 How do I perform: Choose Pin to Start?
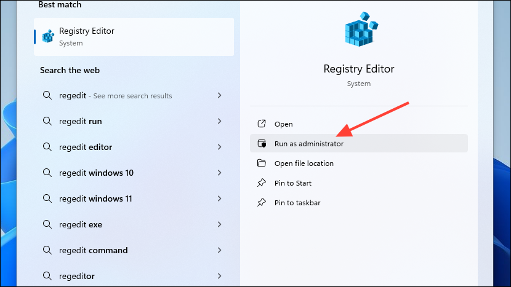click(x=359, y=183)
